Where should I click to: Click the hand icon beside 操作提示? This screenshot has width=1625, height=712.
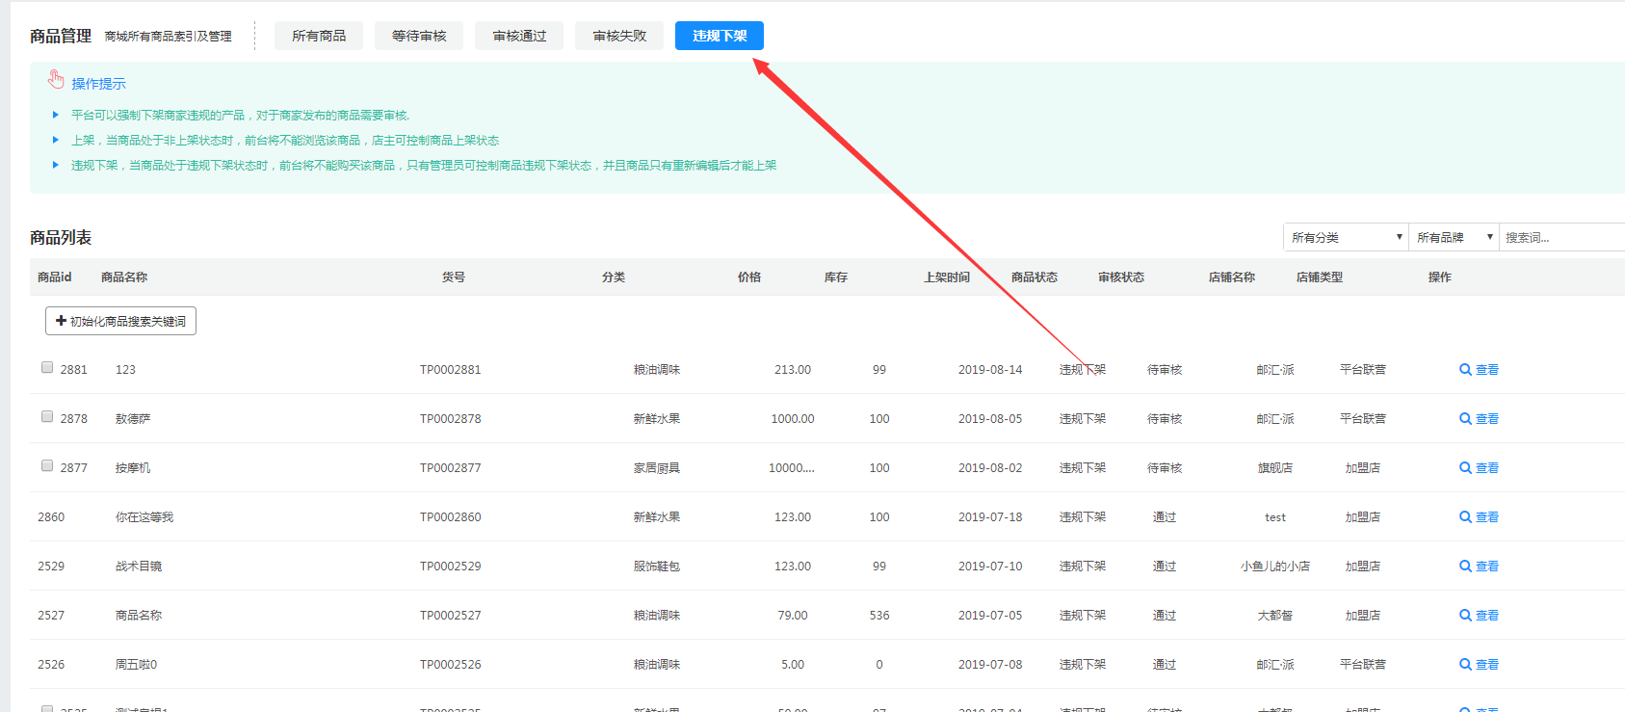tap(57, 80)
